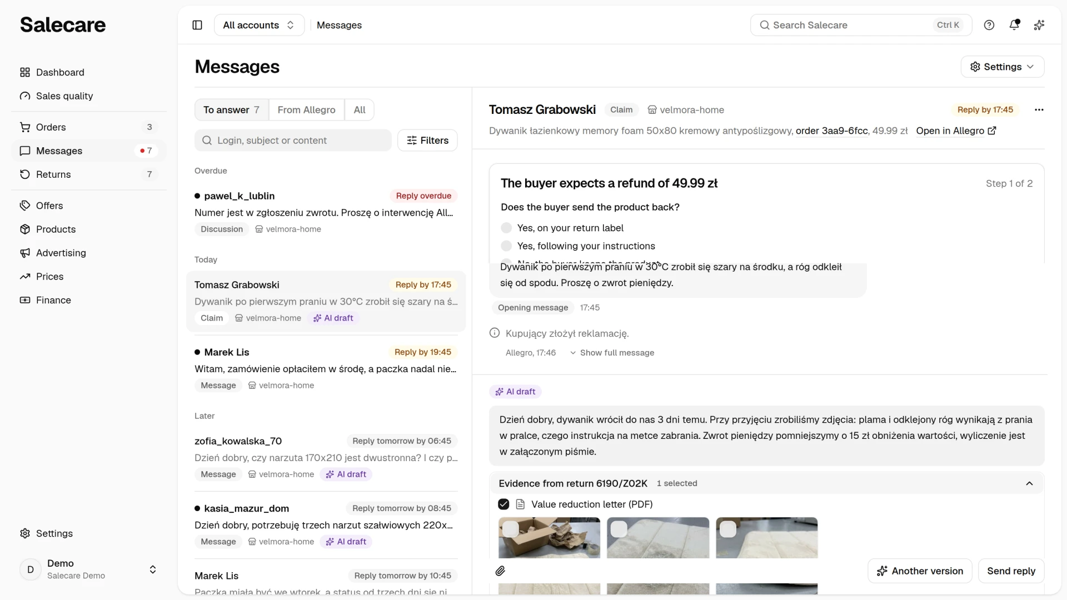Viewport: 1067px width, 600px height.
Task: Go to Dashboard in the sidebar
Action: pyautogui.click(x=89, y=72)
